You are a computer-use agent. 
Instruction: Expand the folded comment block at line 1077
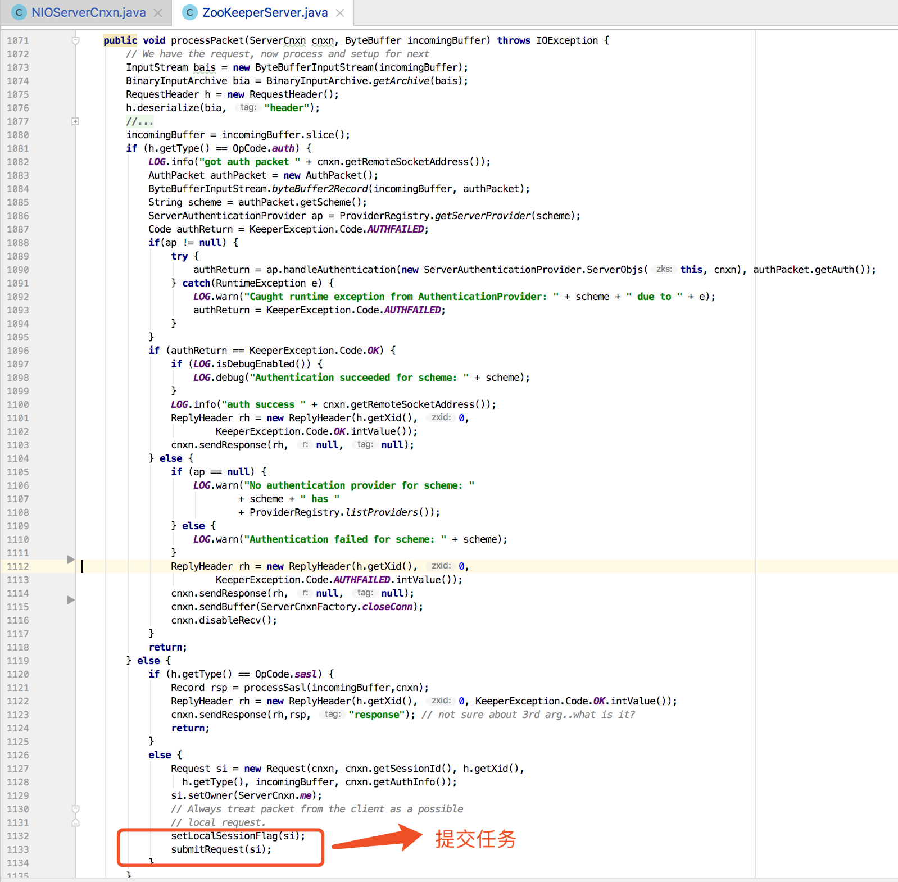click(x=75, y=121)
